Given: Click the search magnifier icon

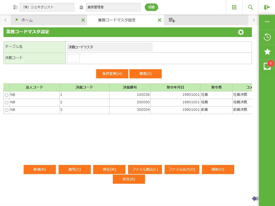Looking at the screenshot, I should coord(250,7).
